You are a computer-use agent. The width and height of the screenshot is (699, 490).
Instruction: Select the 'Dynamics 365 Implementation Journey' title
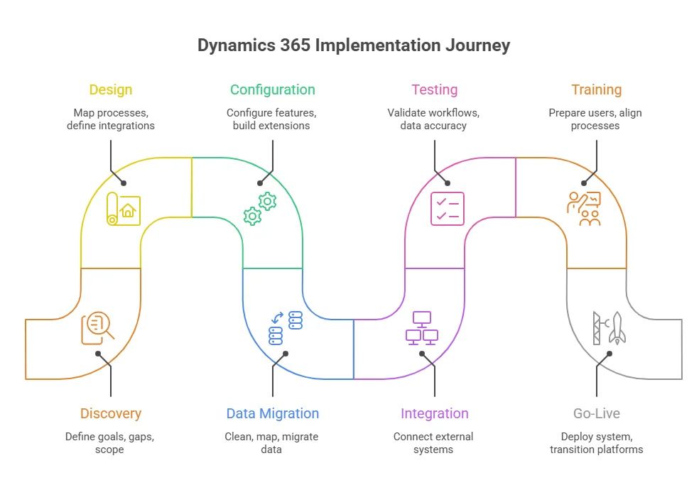354,45
